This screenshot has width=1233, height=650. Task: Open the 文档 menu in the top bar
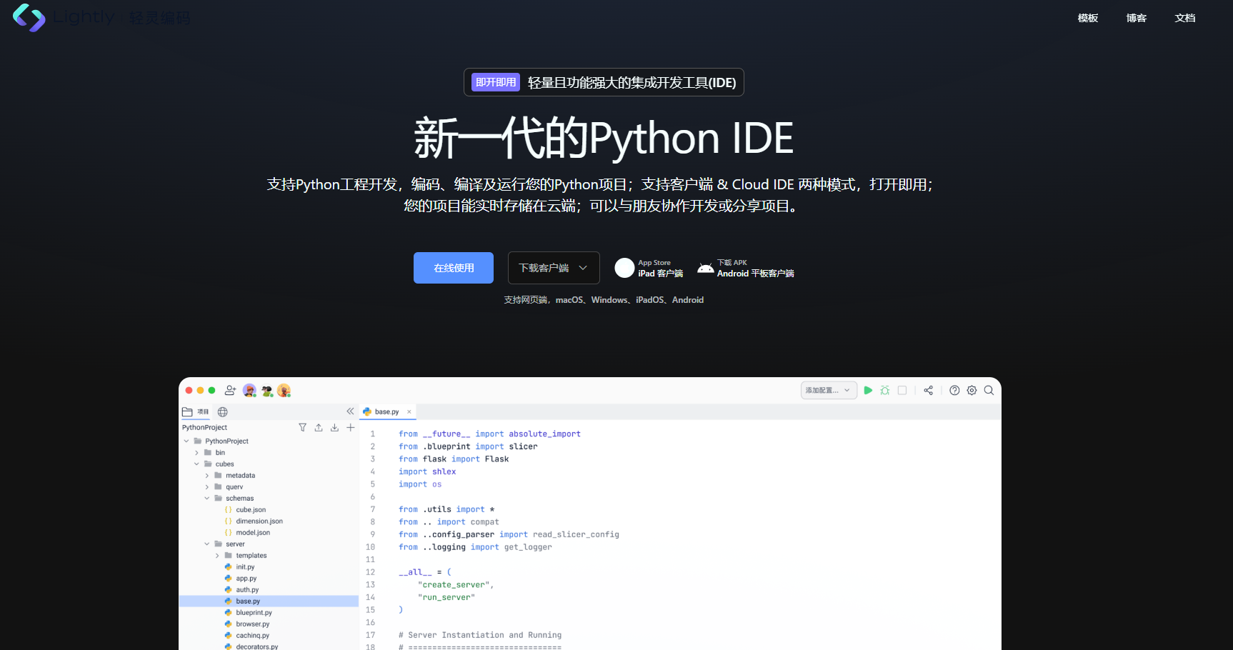point(1185,18)
